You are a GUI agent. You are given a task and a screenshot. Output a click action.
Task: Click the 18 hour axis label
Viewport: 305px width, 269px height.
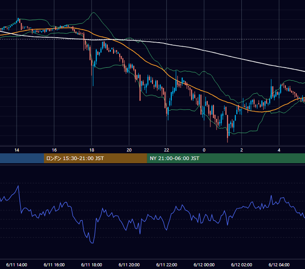coord(91,150)
